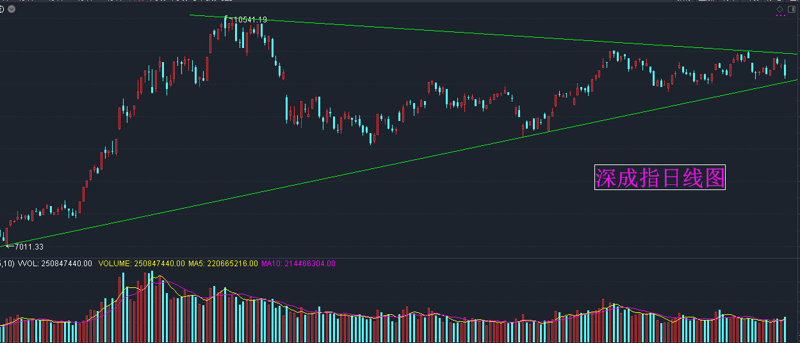The width and height of the screenshot is (800, 343).
Task: Click the last candlestick on the chart's right edge
Action: tap(785, 69)
